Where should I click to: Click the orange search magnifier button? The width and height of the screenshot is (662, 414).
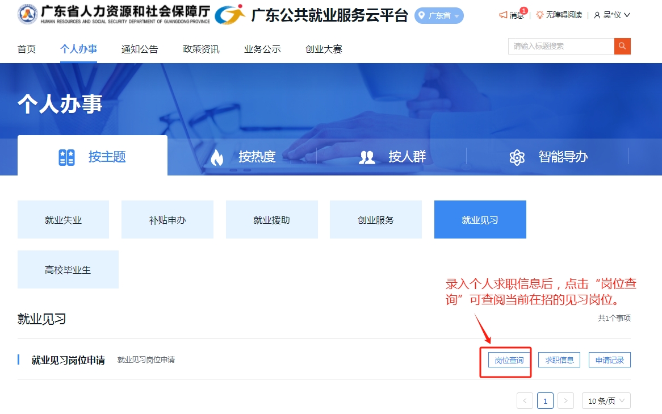(622, 46)
